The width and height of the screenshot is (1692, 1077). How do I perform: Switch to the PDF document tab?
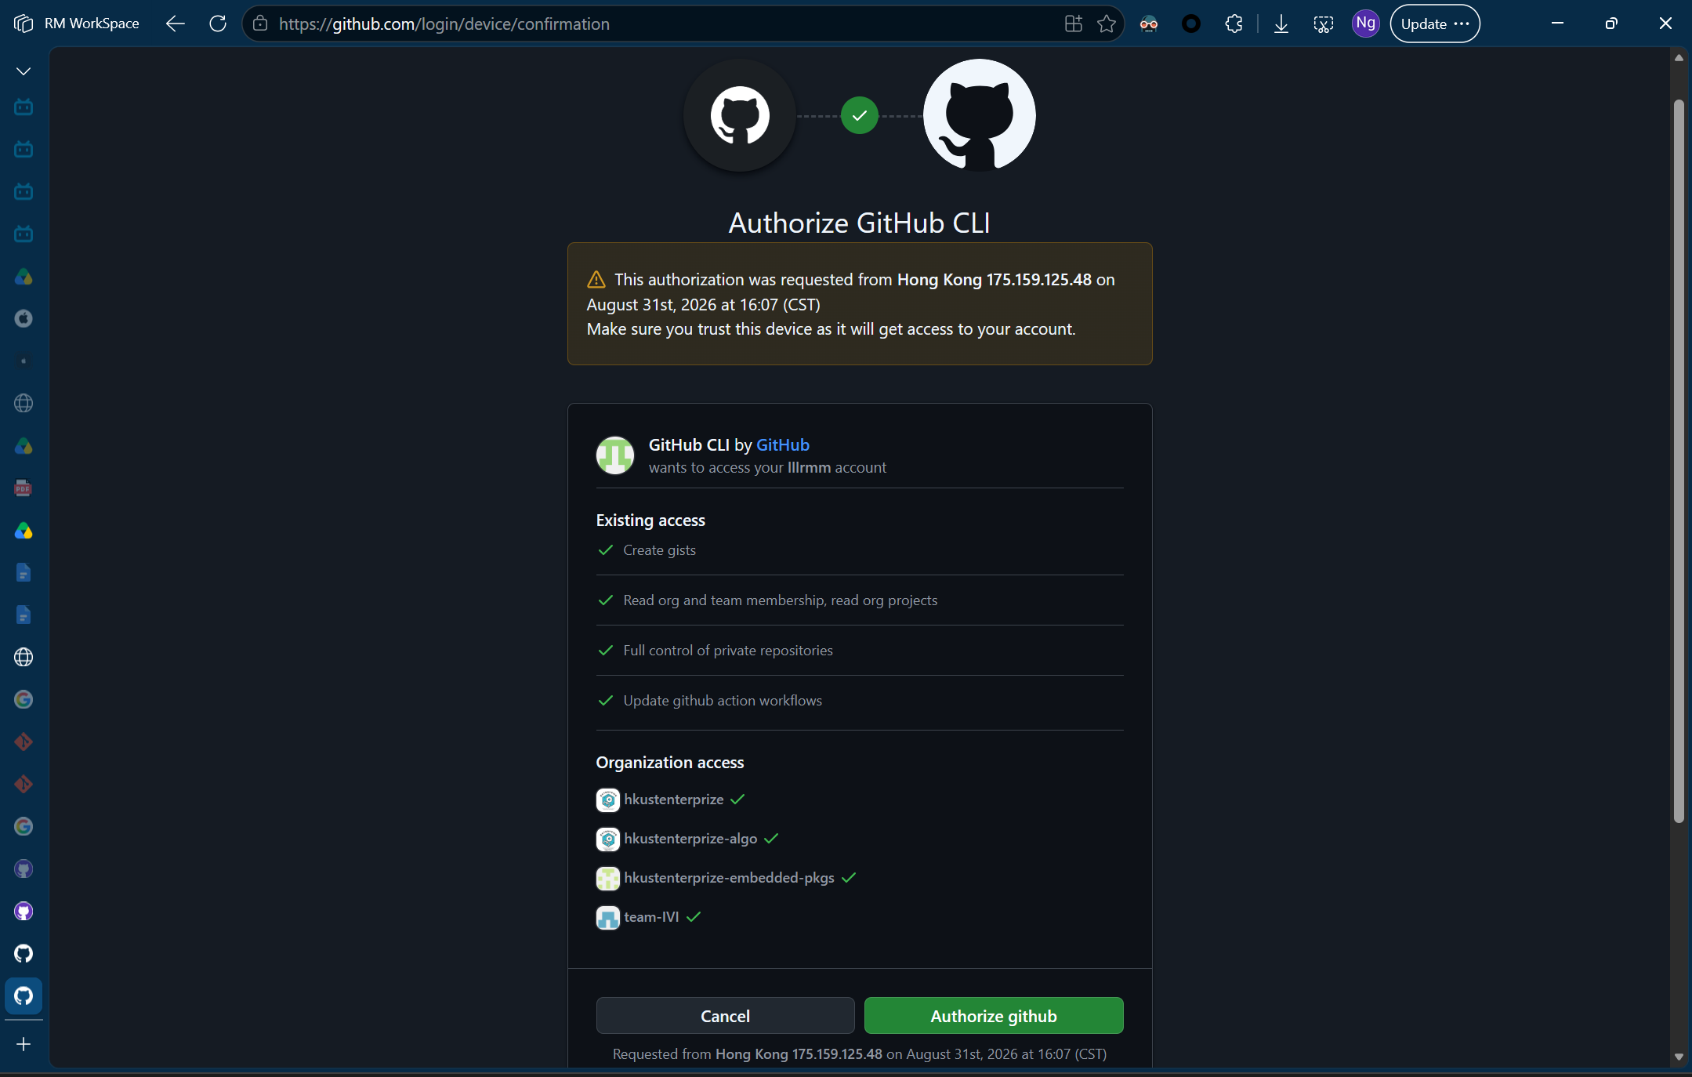click(24, 488)
